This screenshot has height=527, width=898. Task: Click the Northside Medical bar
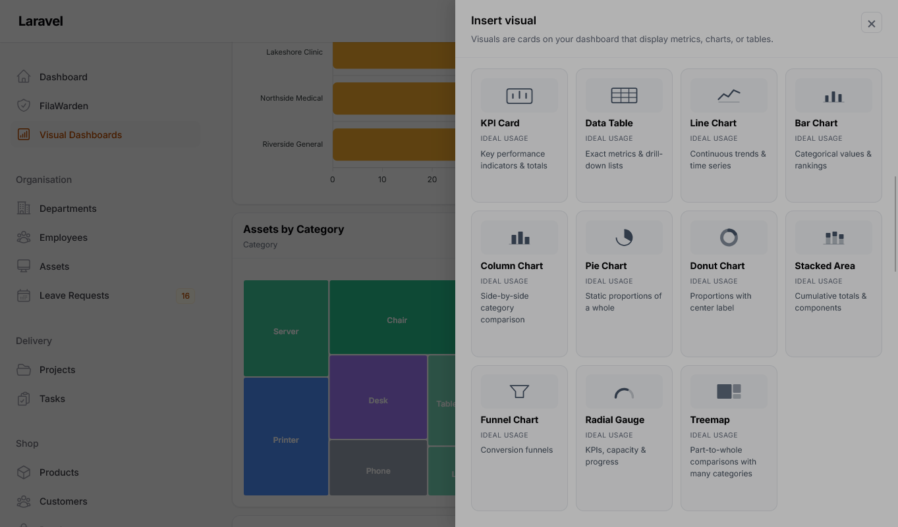(394, 99)
